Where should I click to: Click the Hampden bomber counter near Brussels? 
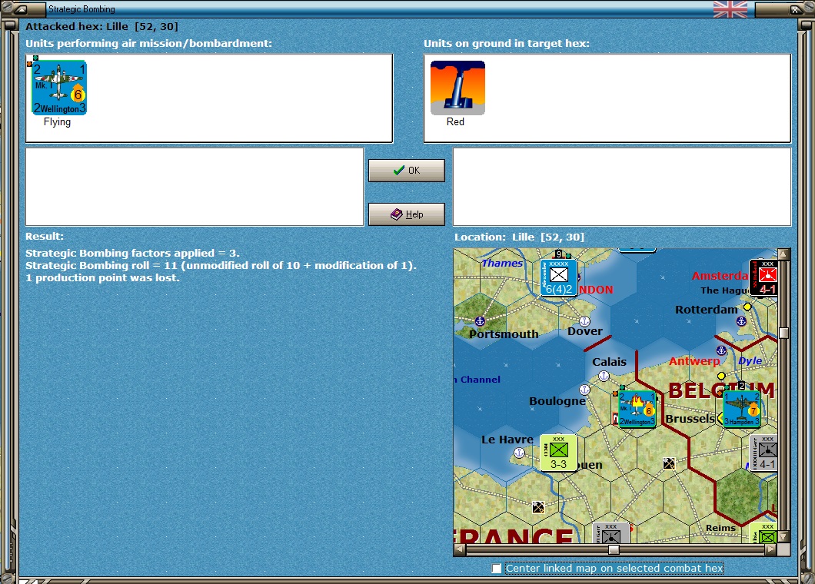(x=742, y=410)
